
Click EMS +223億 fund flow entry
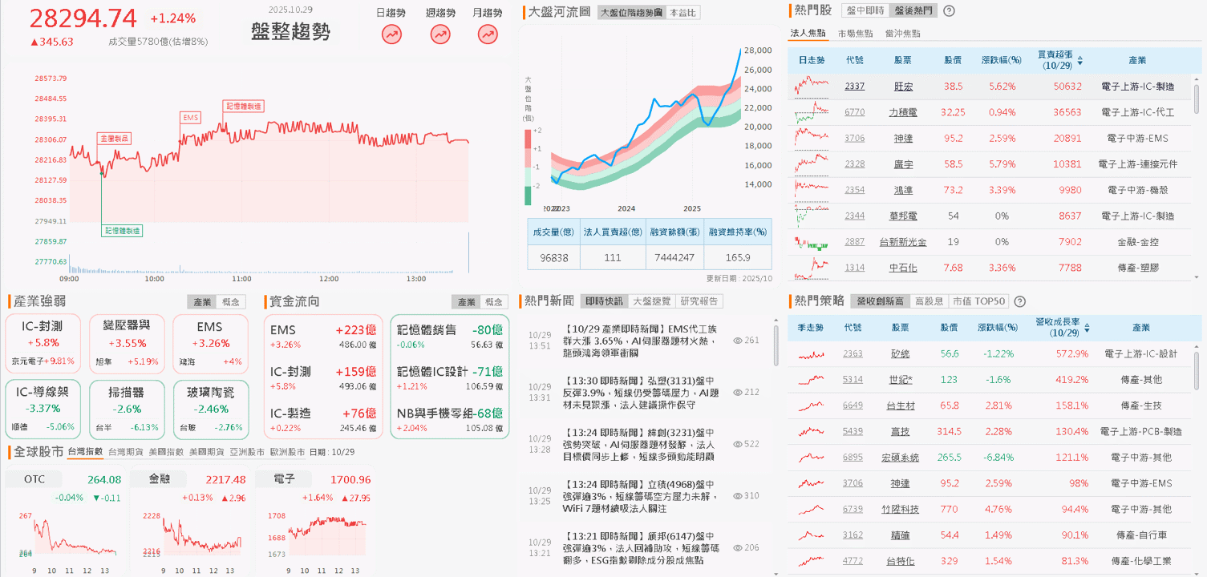click(322, 336)
